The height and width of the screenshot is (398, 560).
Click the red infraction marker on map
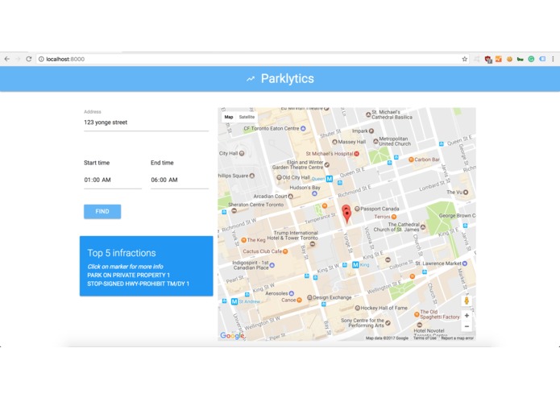pyautogui.click(x=346, y=214)
